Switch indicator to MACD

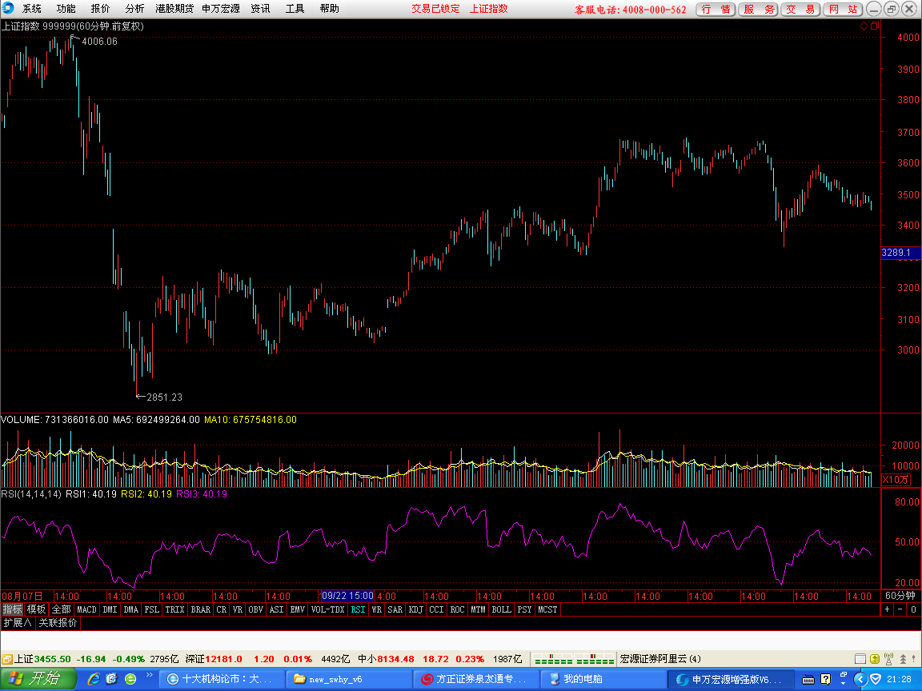(86, 609)
